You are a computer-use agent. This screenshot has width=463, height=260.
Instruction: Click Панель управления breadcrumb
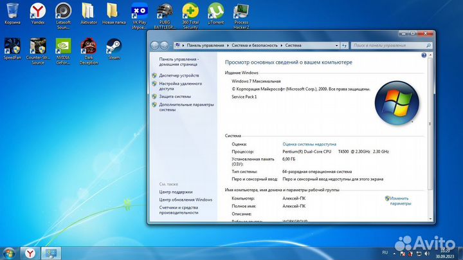tap(205, 46)
